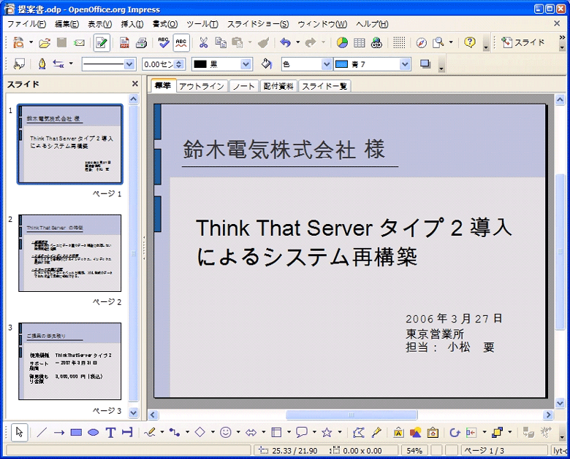Screen dimensions: 570x459
Task: Click the Export as PDF icon
Action: click(124, 43)
